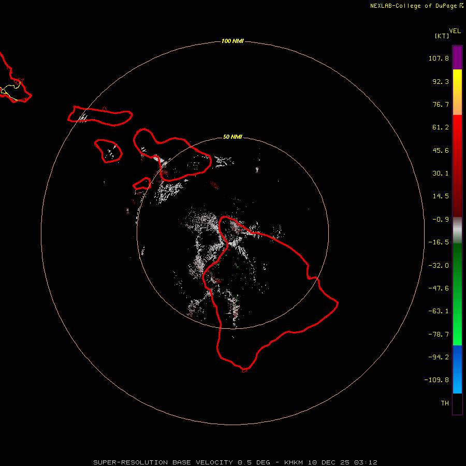This screenshot has width=466, height=466.
Task: Click the -63.1 velocity scale value
Action: tap(439, 311)
